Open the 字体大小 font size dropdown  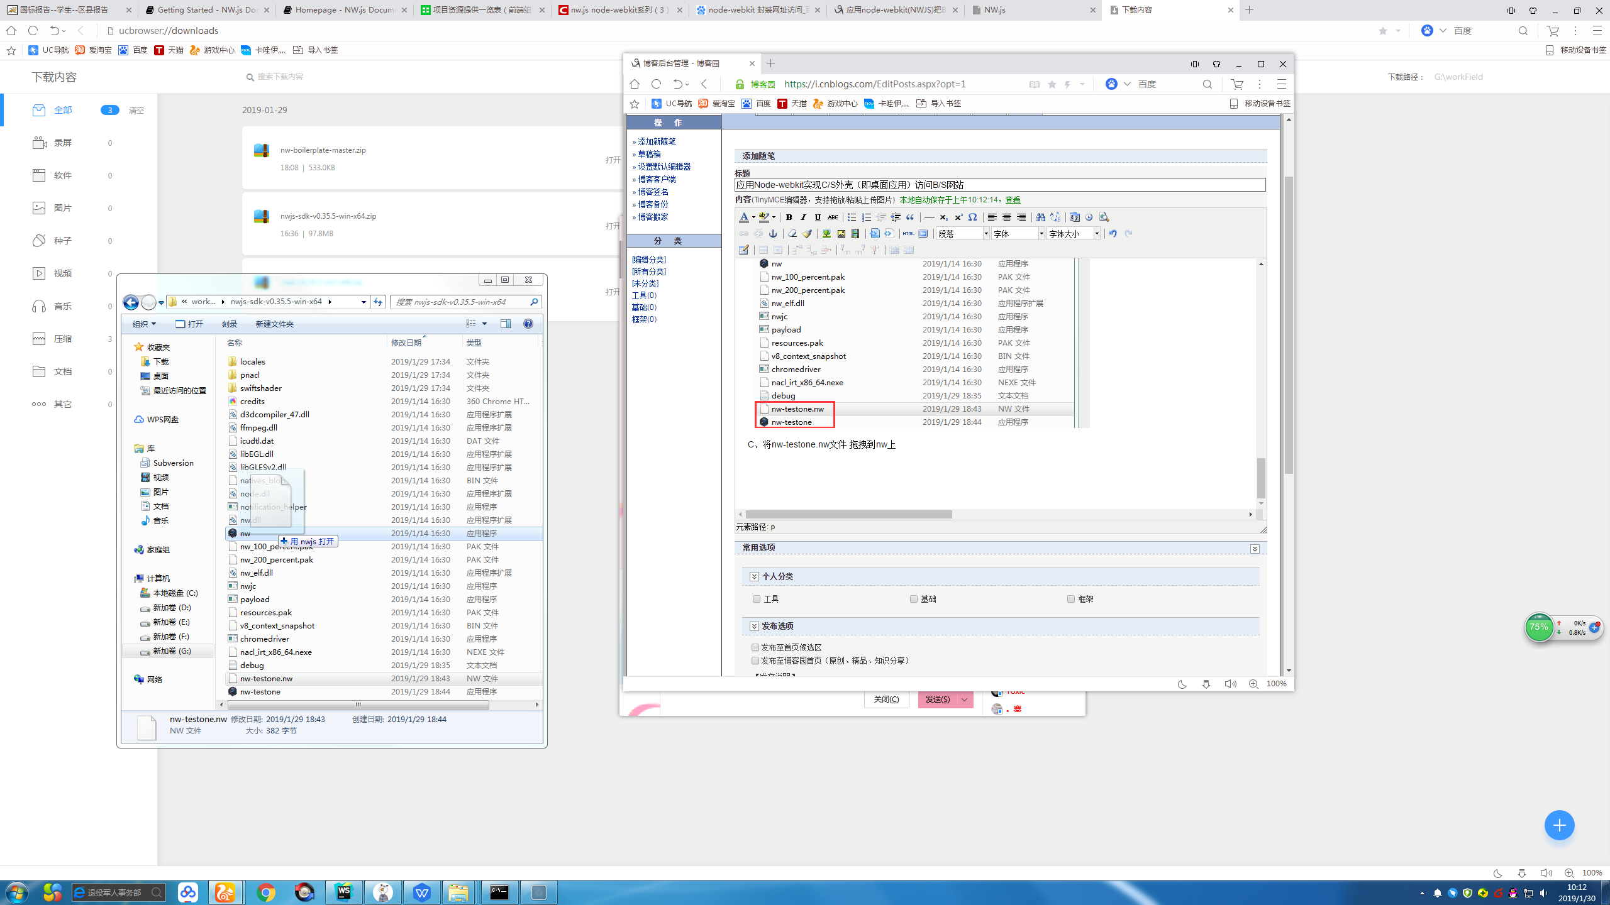1074,234
